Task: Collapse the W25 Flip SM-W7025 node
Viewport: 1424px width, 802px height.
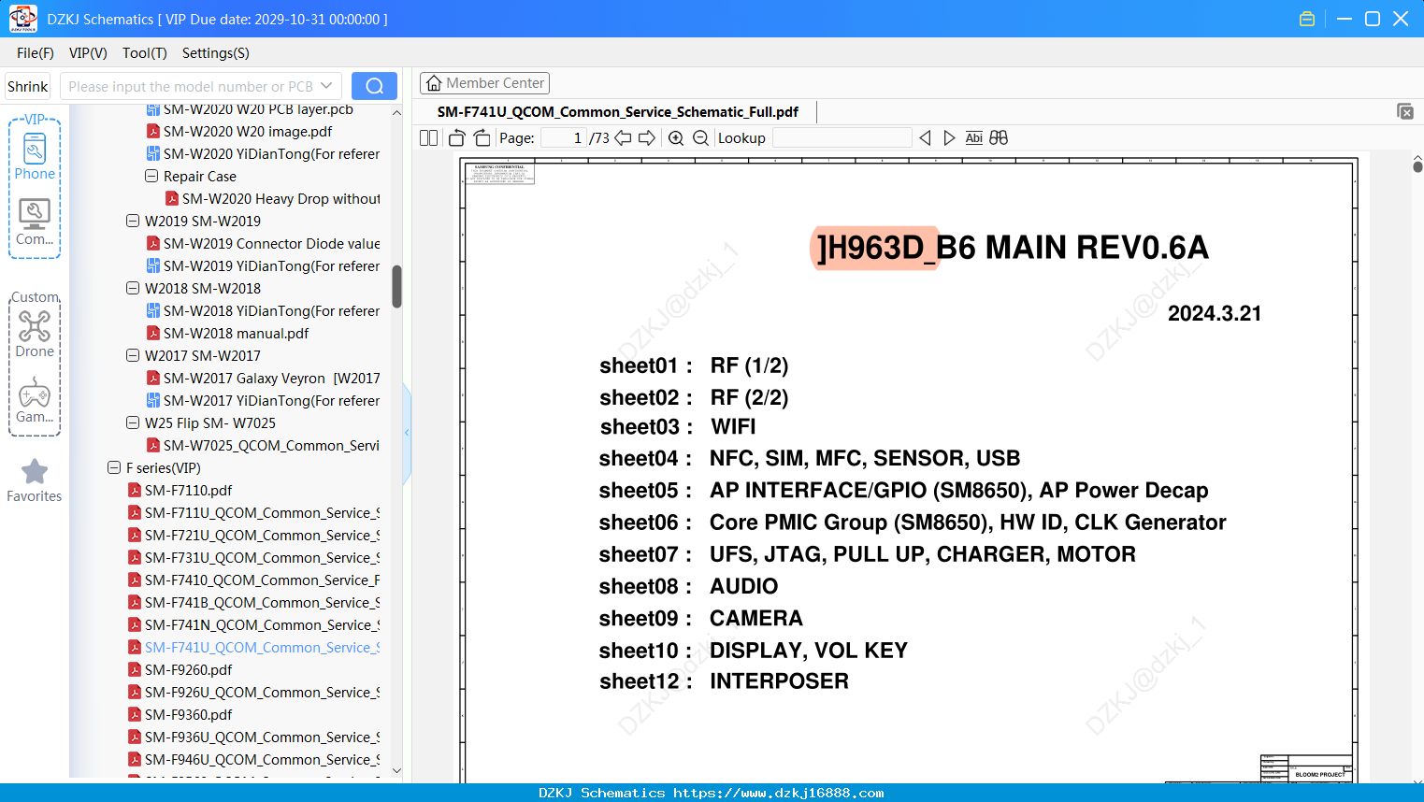Action: point(133,422)
